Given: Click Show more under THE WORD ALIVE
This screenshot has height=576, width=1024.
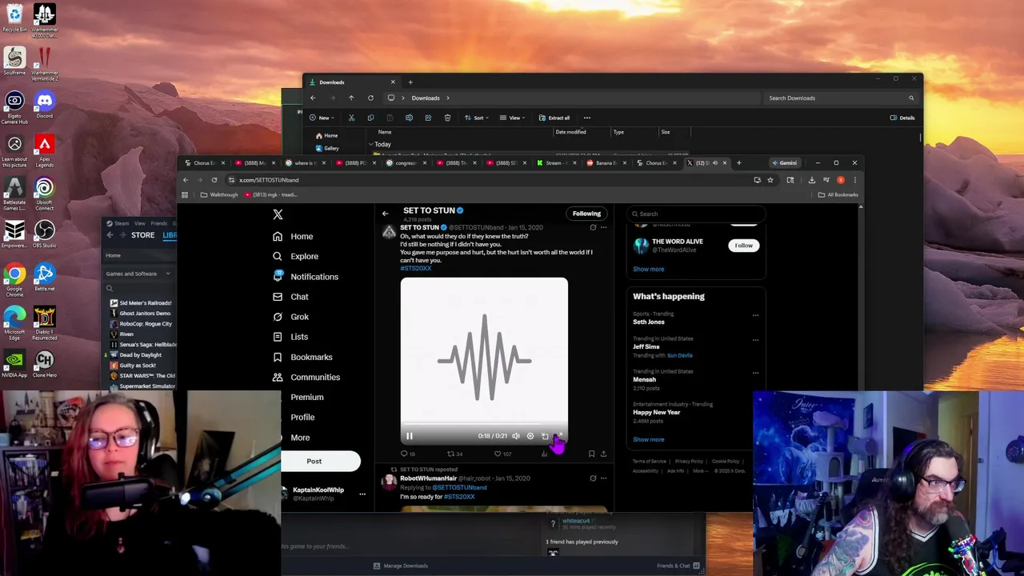Looking at the screenshot, I should [x=648, y=269].
